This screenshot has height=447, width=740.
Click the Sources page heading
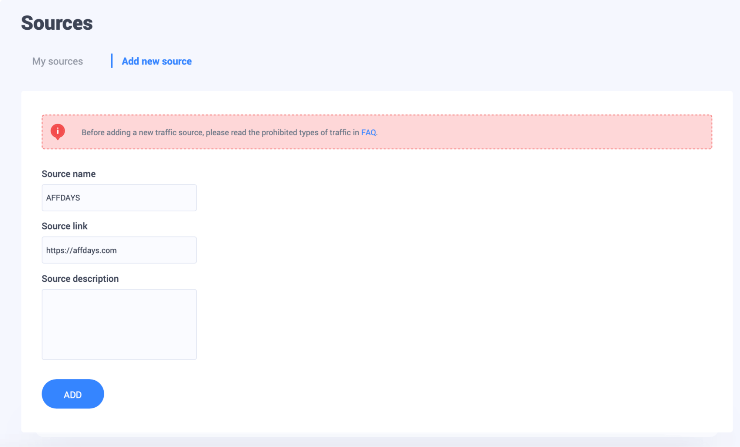click(57, 23)
